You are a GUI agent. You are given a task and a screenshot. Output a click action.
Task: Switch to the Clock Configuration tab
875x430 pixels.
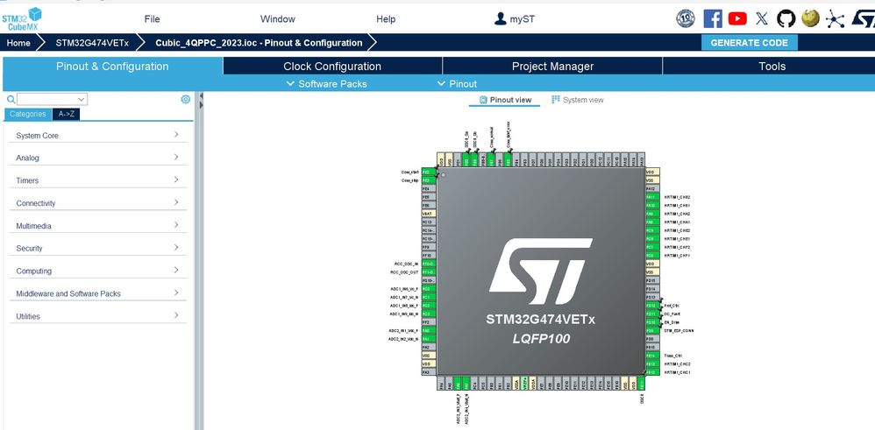pos(332,66)
